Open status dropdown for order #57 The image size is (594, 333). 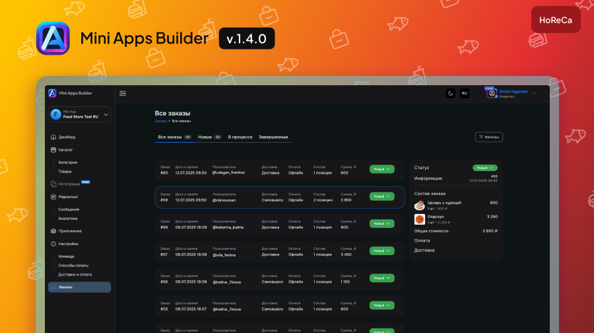coord(382,251)
